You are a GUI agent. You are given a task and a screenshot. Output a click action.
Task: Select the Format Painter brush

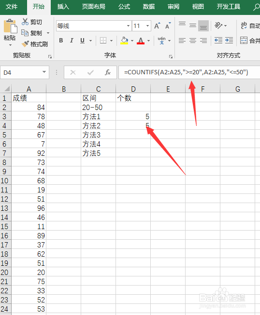pos(25,44)
